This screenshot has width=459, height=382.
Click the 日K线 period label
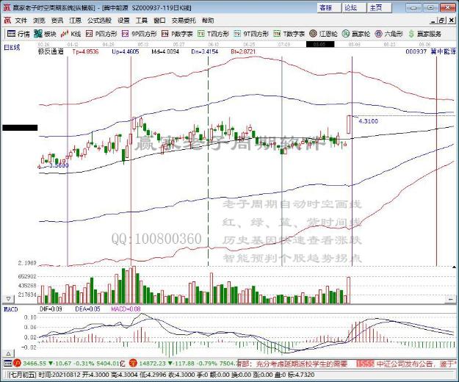pos(12,47)
